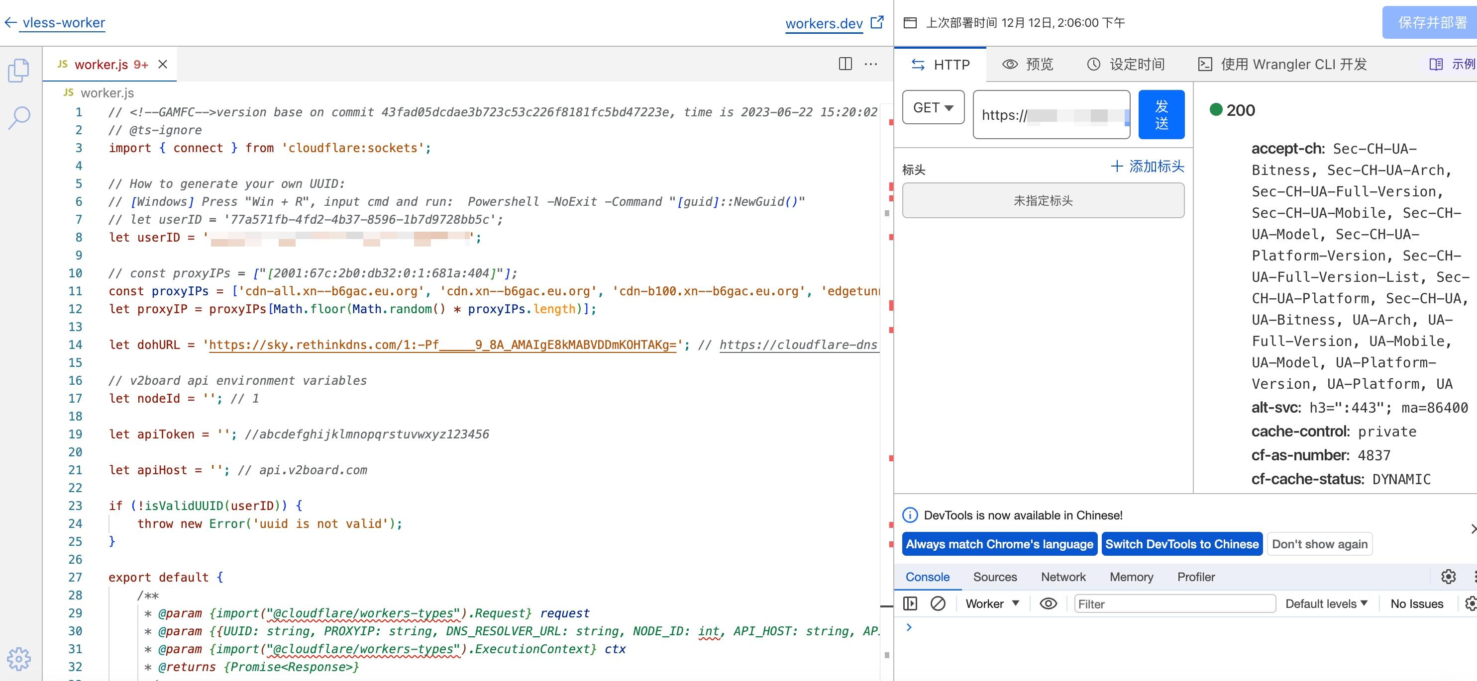Open editor settings gear in sidebar
Viewport: 1477px width, 681px height.
click(x=19, y=659)
